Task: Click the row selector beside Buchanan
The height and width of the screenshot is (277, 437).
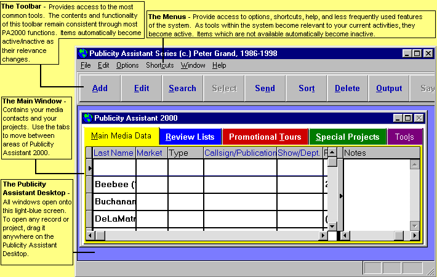Action: click(x=89, y=202)
